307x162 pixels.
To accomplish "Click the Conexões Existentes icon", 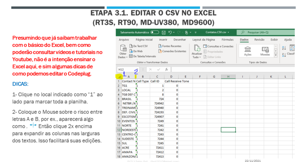I will click(x=160, y=51).
